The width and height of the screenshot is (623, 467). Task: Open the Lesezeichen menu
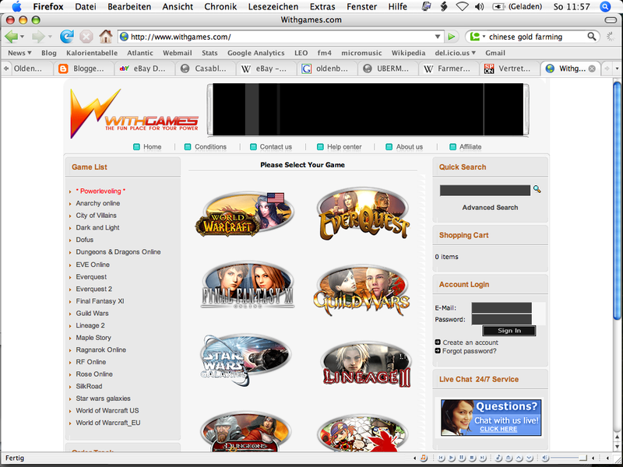click(273, 7)
